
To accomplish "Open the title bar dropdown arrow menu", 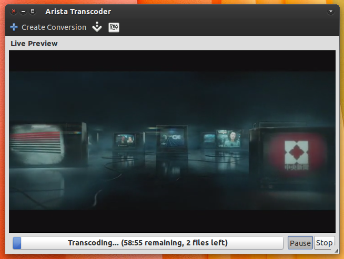I will (331, 12).
